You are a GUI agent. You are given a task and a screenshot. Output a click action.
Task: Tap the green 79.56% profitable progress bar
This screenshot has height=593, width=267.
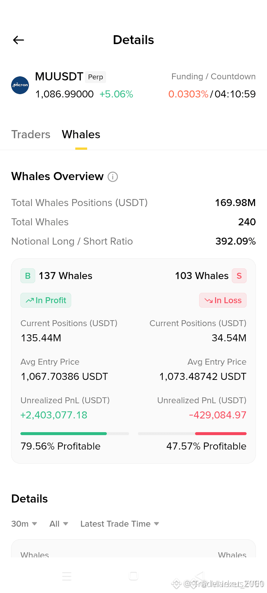click(x=75, y=434)
